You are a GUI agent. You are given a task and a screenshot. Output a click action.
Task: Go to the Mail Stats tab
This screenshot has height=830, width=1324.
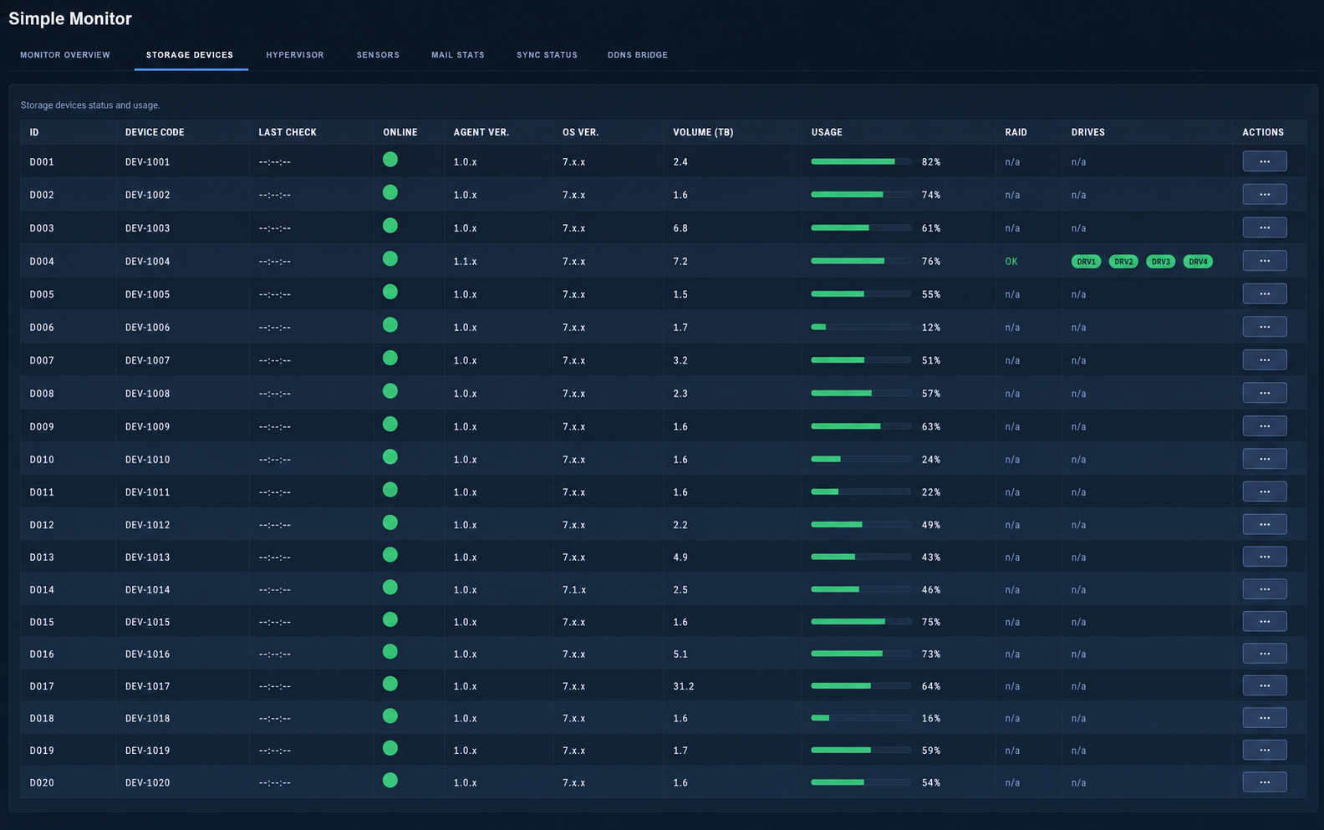(x=458, y=55)
